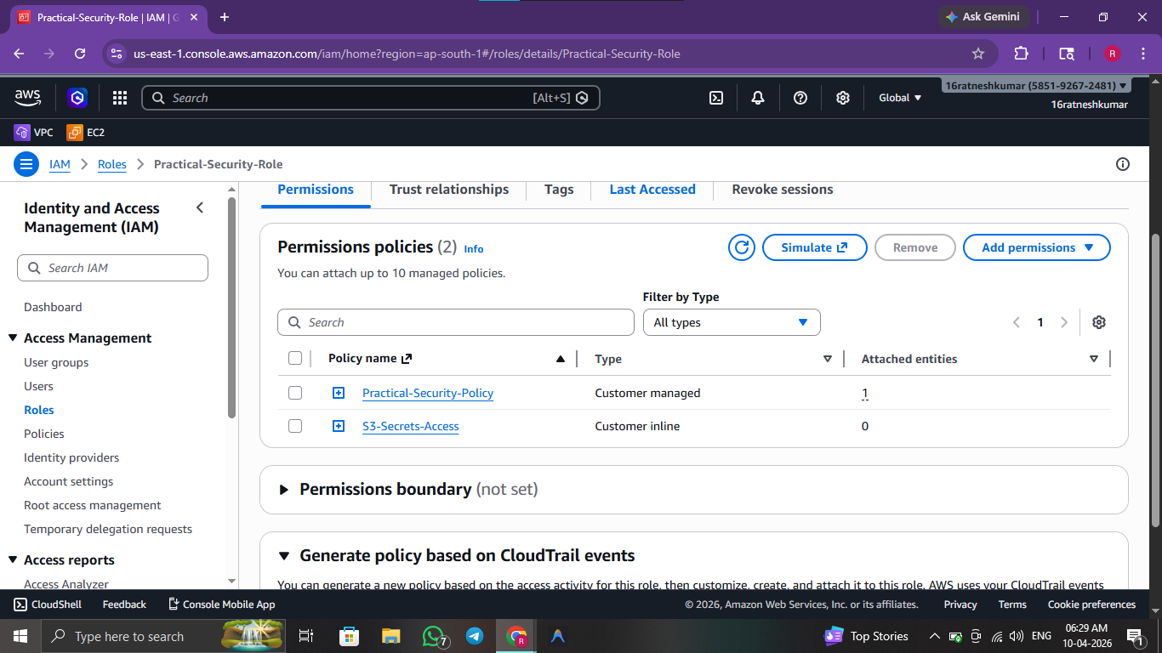Toggle the IAM hamburger navigation menu
The image size is (1162, 653).
(x=26, y=164)
